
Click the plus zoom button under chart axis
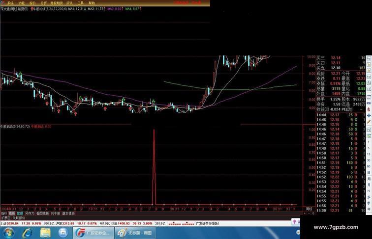coord(305,213)
